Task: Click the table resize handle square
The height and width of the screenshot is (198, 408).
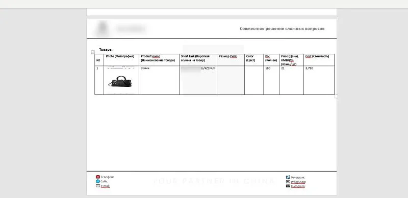Action: (336, 96)
